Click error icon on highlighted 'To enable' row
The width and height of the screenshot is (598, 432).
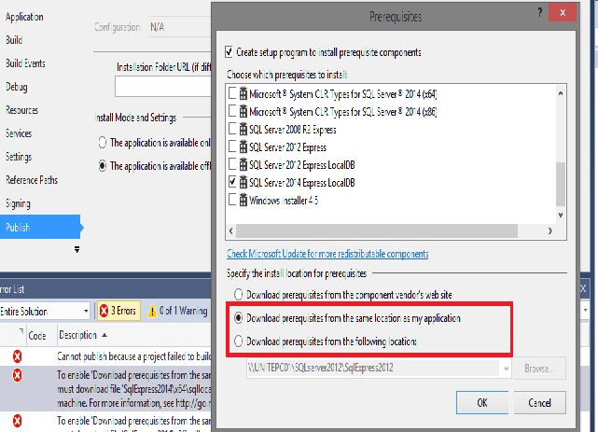point(17,375)
